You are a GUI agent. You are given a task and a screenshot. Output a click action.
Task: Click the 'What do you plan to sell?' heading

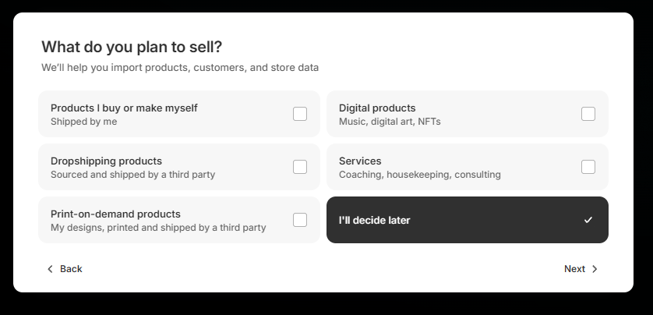pos(132,47)
